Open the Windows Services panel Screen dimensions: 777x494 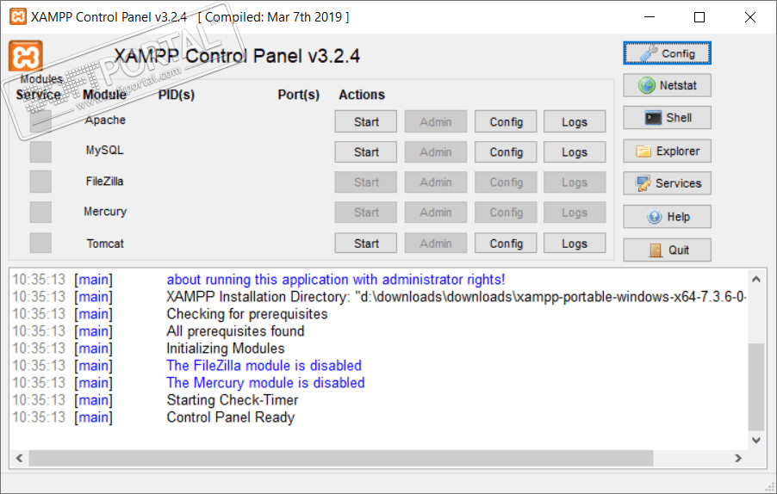[667, 183]
